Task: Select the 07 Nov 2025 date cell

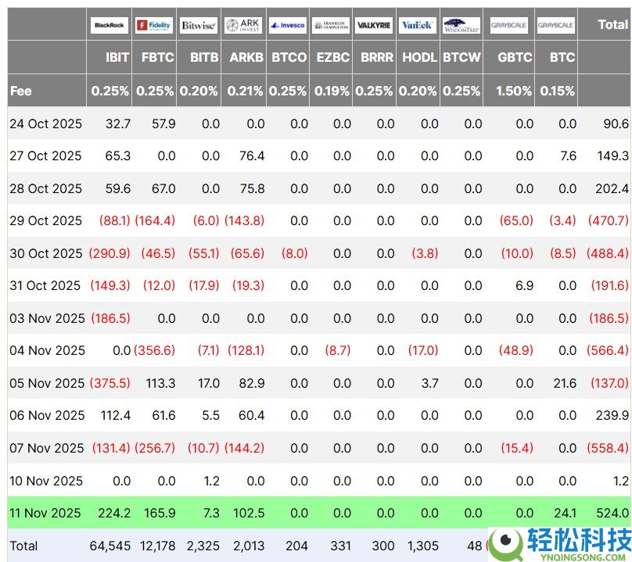Action: [47, 448]
